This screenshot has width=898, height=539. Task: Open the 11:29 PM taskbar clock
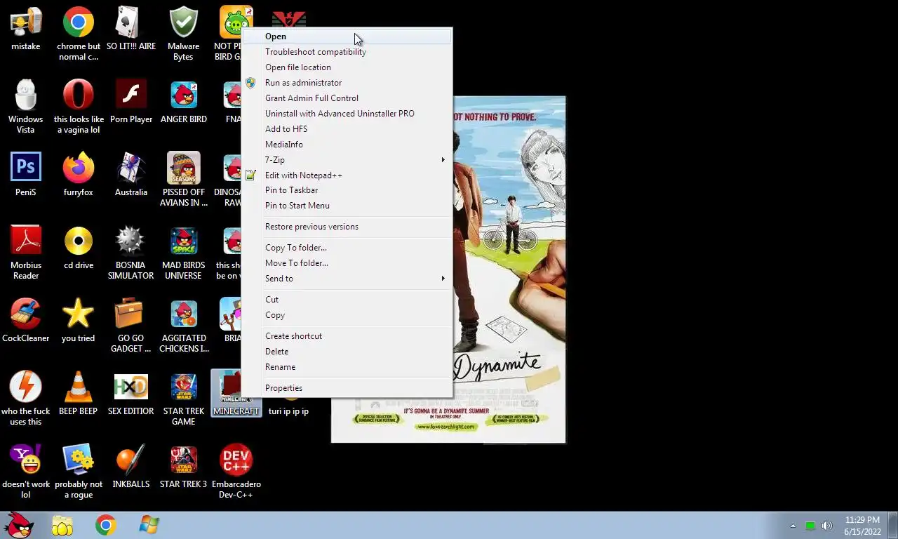[862, 526]
